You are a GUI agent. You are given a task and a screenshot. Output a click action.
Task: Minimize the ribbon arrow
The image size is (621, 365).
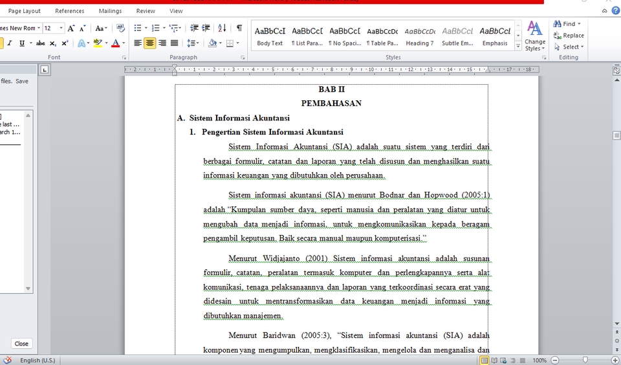click(x=604, y=11)
